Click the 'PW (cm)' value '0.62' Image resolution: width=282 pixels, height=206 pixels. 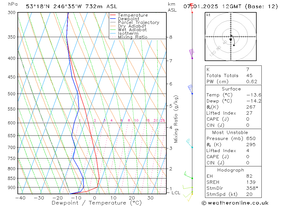252,82
